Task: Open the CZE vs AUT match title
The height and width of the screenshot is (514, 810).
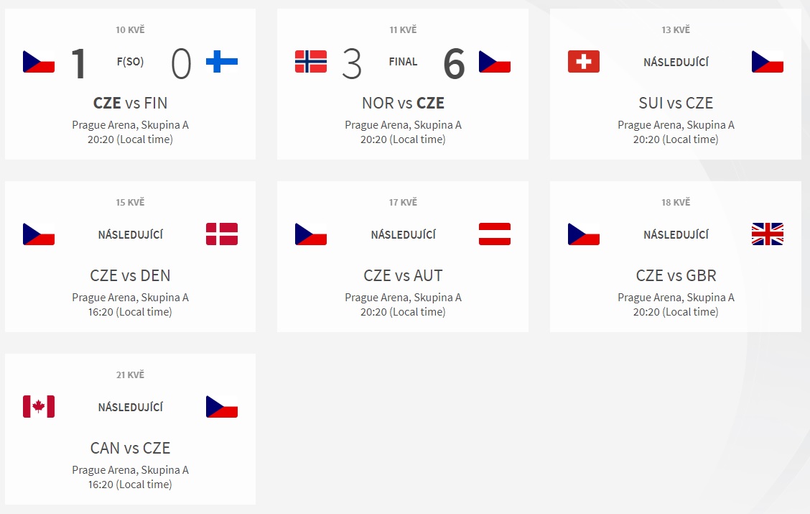Action: [403, 275]
